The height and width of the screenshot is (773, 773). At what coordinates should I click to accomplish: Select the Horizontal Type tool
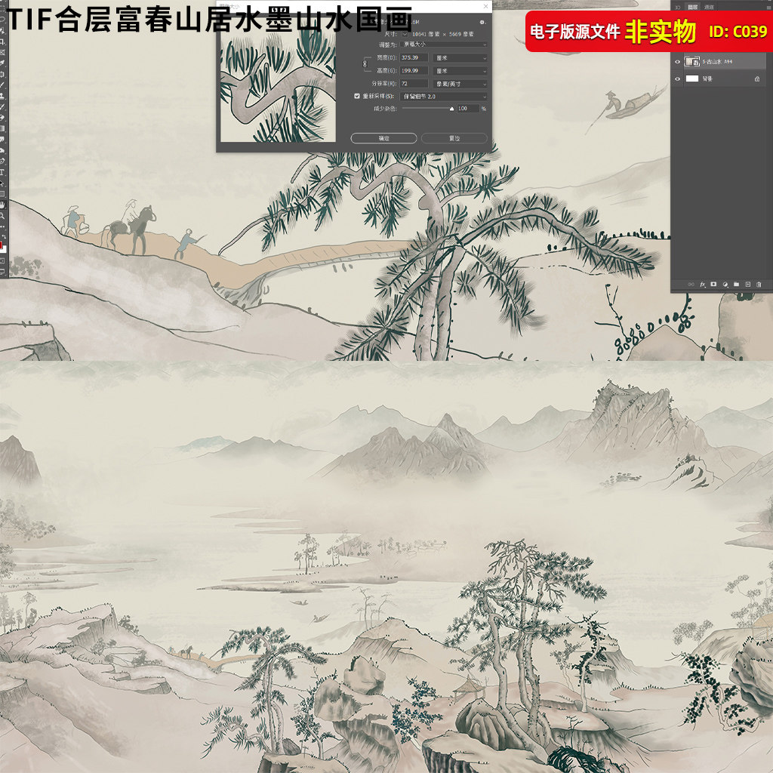(2, 172)
